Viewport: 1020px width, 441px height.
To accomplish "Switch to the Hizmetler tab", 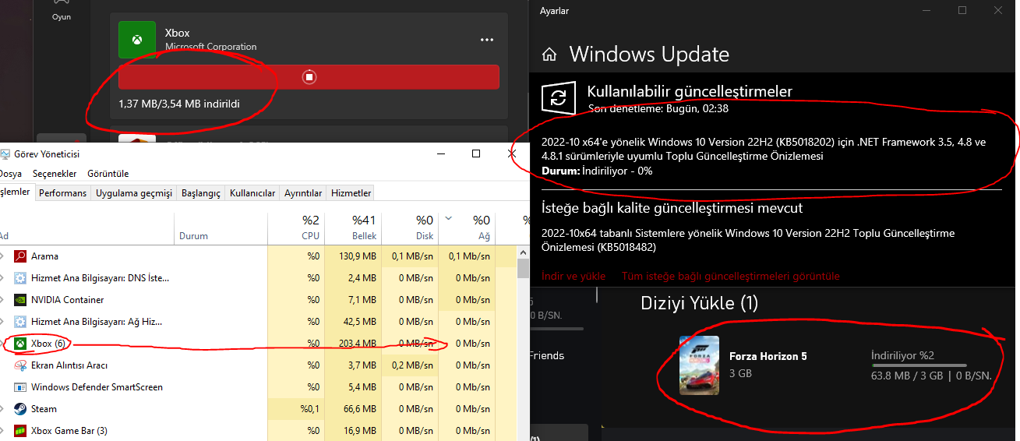I will (x=351, y=193).
